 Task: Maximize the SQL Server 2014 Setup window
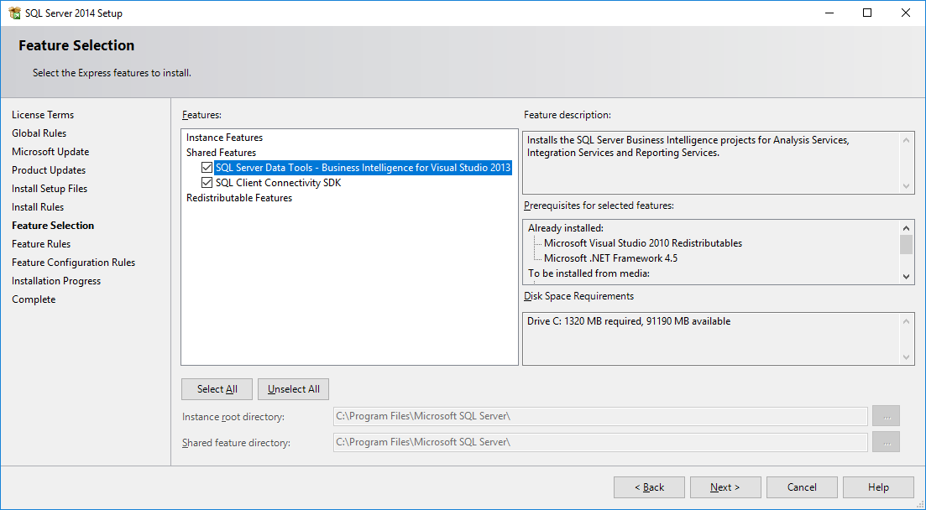[x=867, y=13]
